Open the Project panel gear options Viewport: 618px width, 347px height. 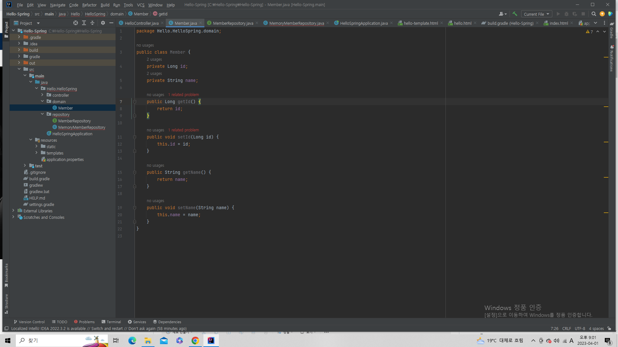(103, 23)
